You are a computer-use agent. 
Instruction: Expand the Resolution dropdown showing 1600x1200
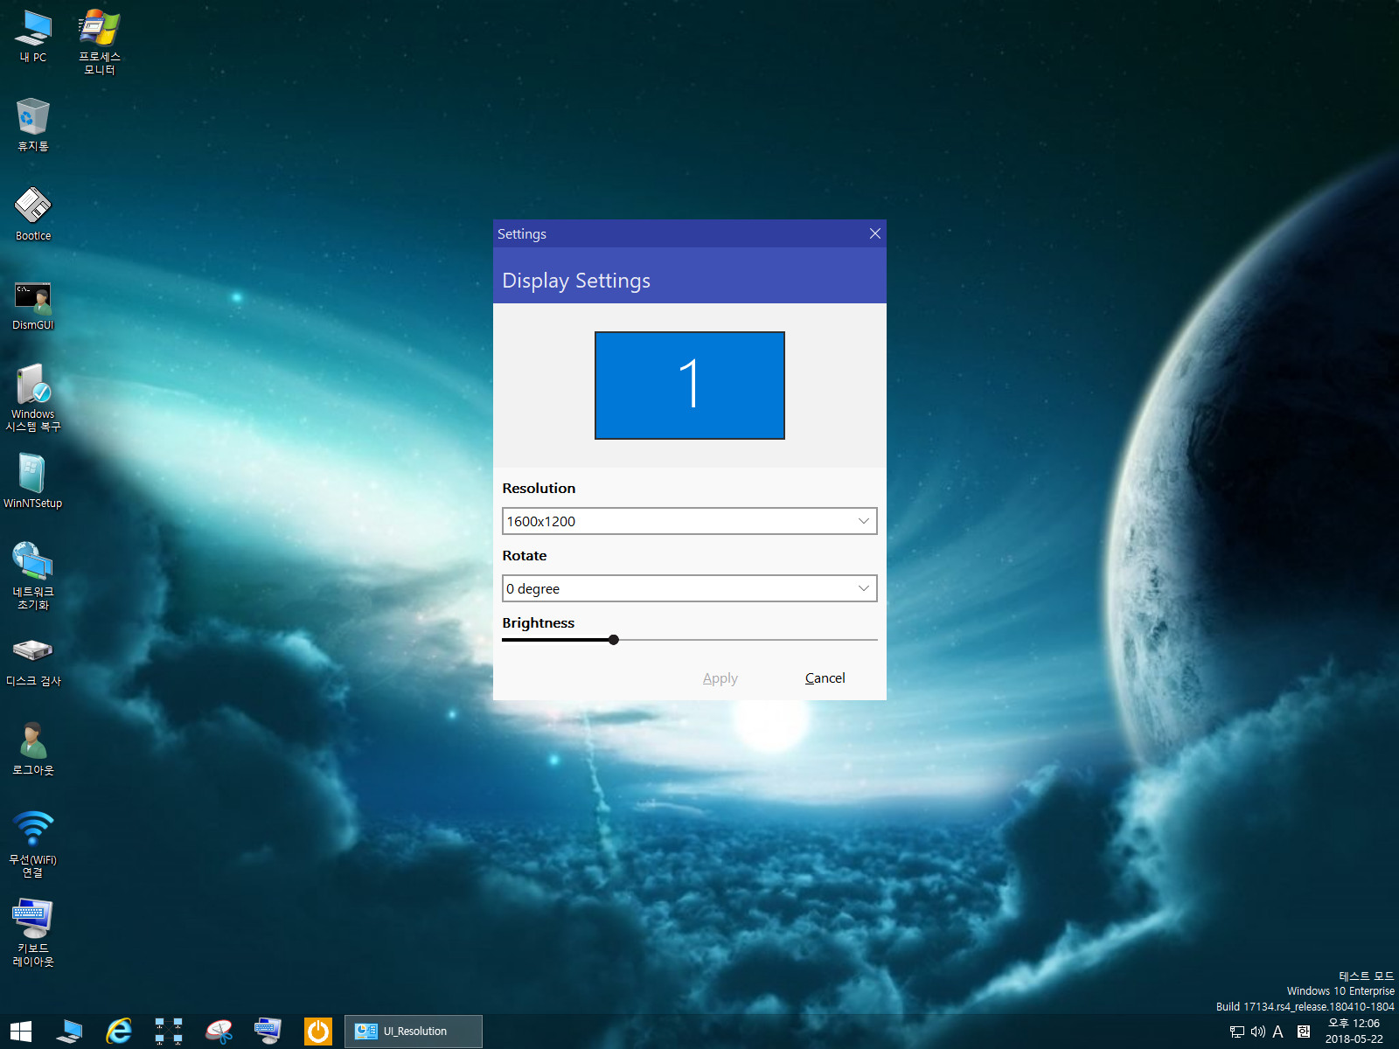689,521
